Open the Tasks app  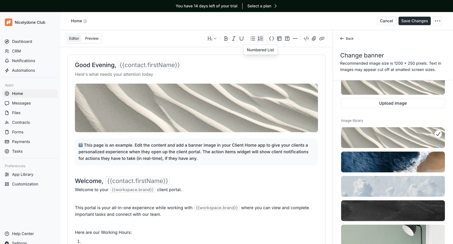30,151
